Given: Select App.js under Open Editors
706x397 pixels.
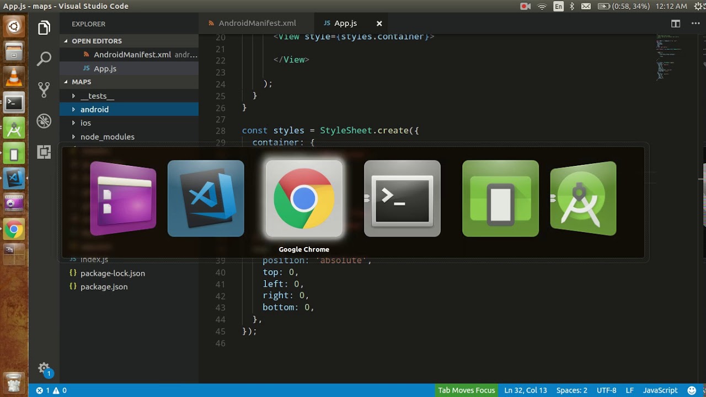Looking at the screenshot, I should [x=129, y=68].
